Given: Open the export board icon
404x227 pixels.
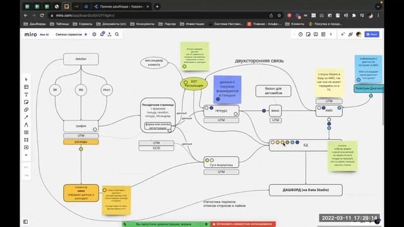Looking at the screenshot, I should 109,34.
